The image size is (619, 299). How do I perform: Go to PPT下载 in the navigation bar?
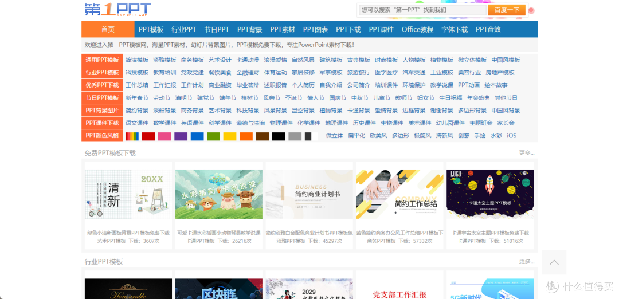pos(348,30)
